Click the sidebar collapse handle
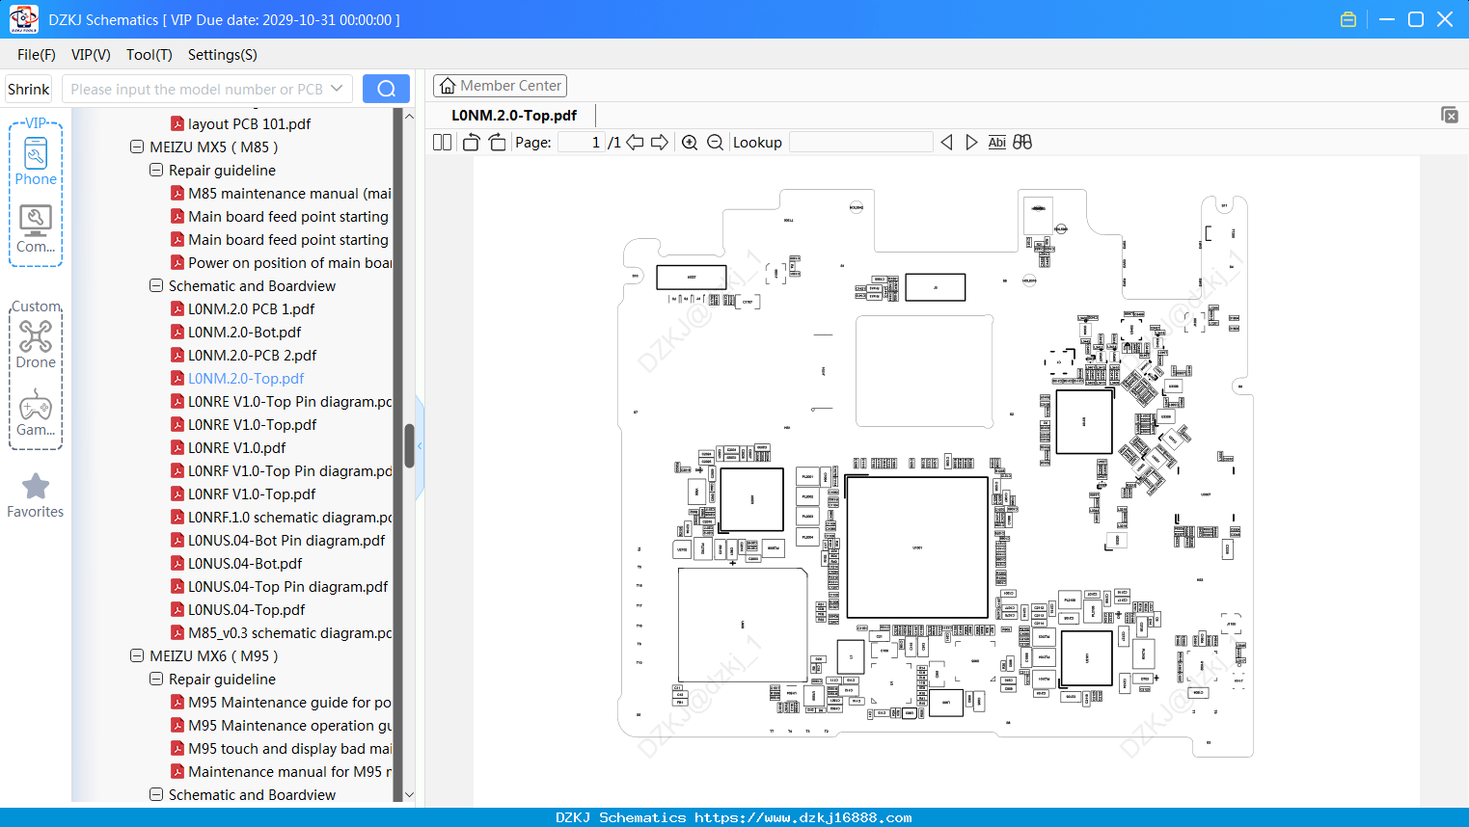The image size is (1469, 827). point(420,446)
